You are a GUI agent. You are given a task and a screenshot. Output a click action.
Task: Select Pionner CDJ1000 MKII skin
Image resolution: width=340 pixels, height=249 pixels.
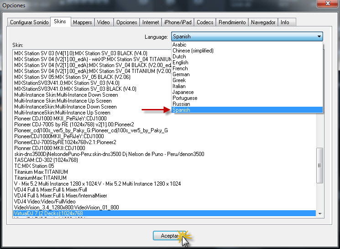coord(165,148)
